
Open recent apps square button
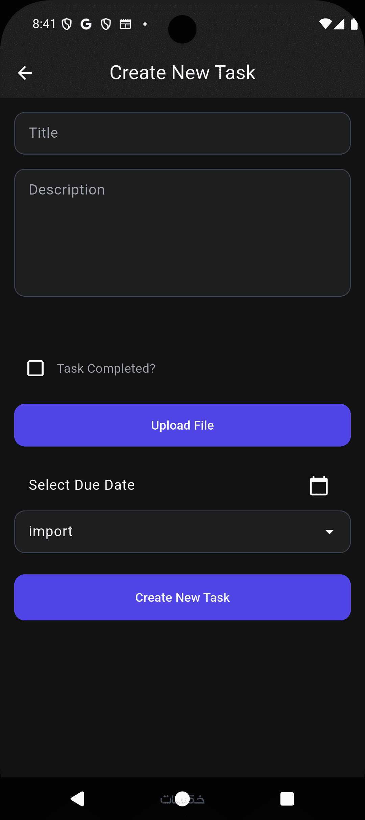pyautogui.click(x=287, y=799)
